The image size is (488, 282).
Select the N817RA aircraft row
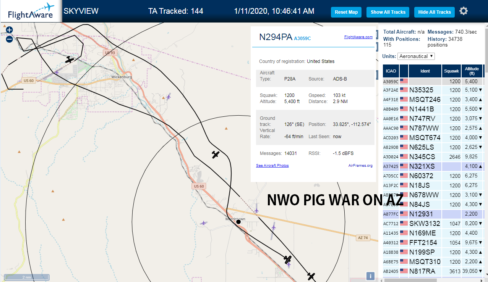click(x=433, y=271)
